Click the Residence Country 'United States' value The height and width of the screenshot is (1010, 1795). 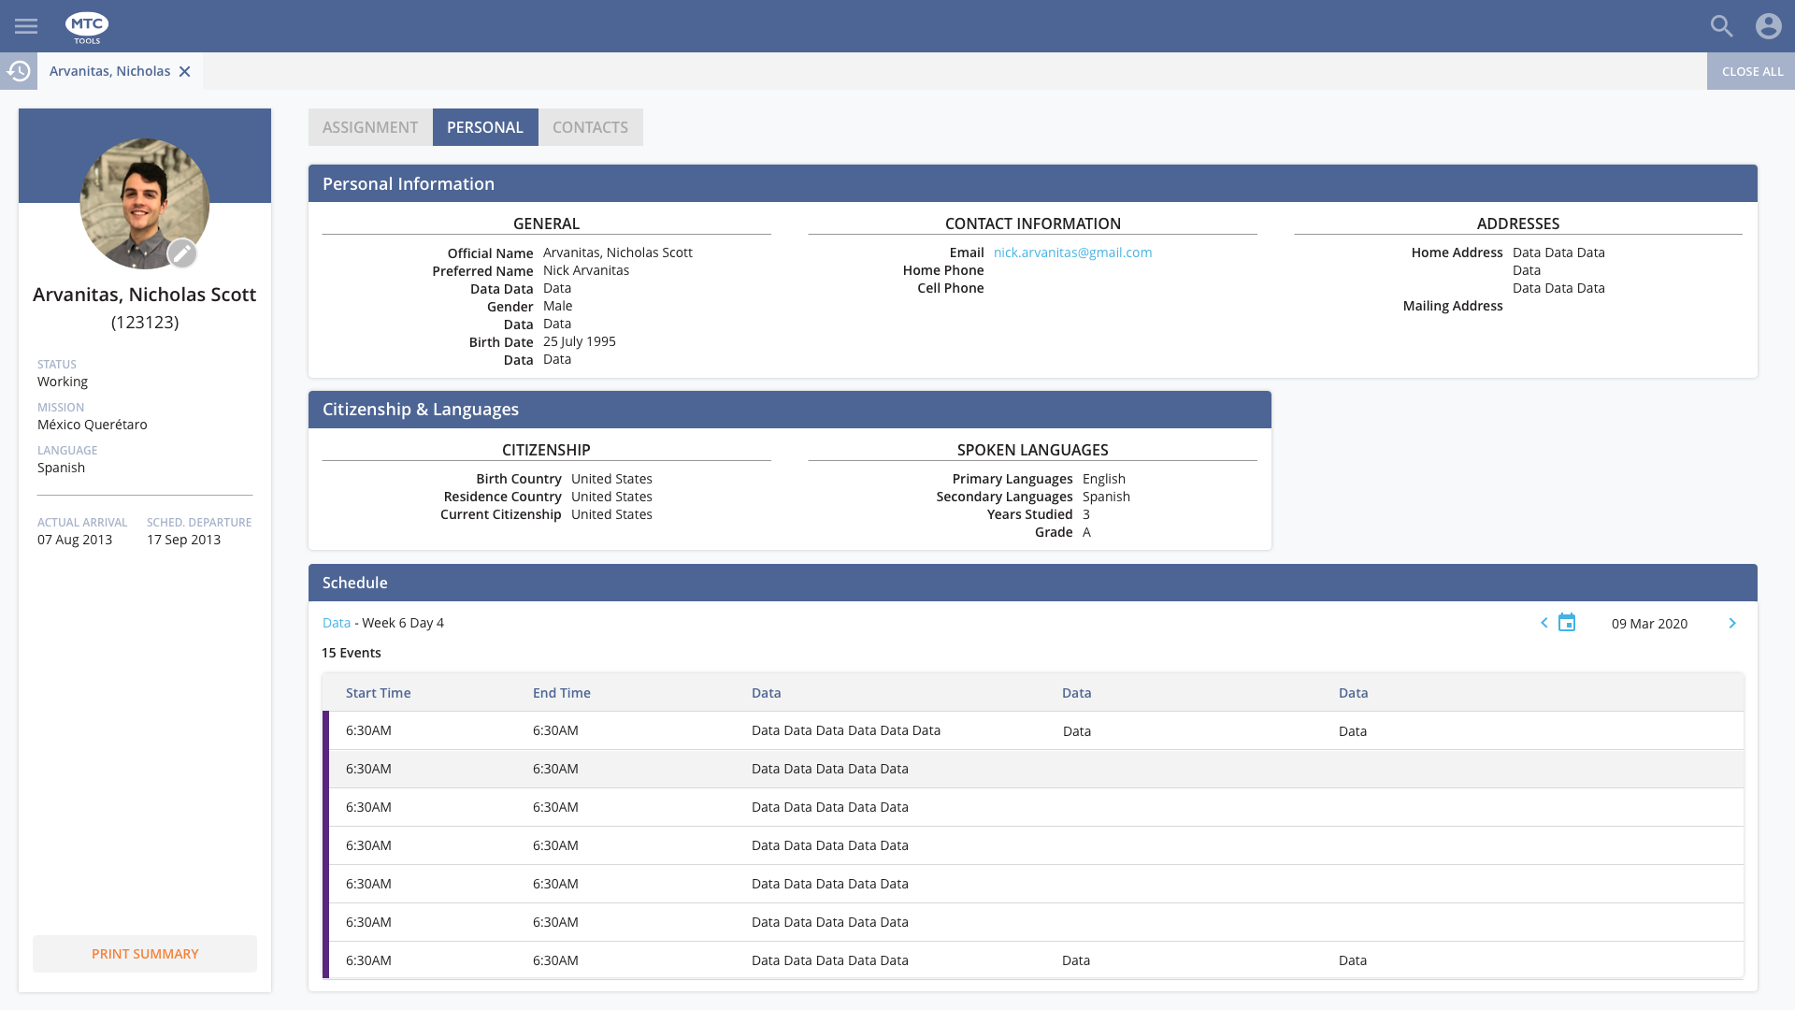612,497
